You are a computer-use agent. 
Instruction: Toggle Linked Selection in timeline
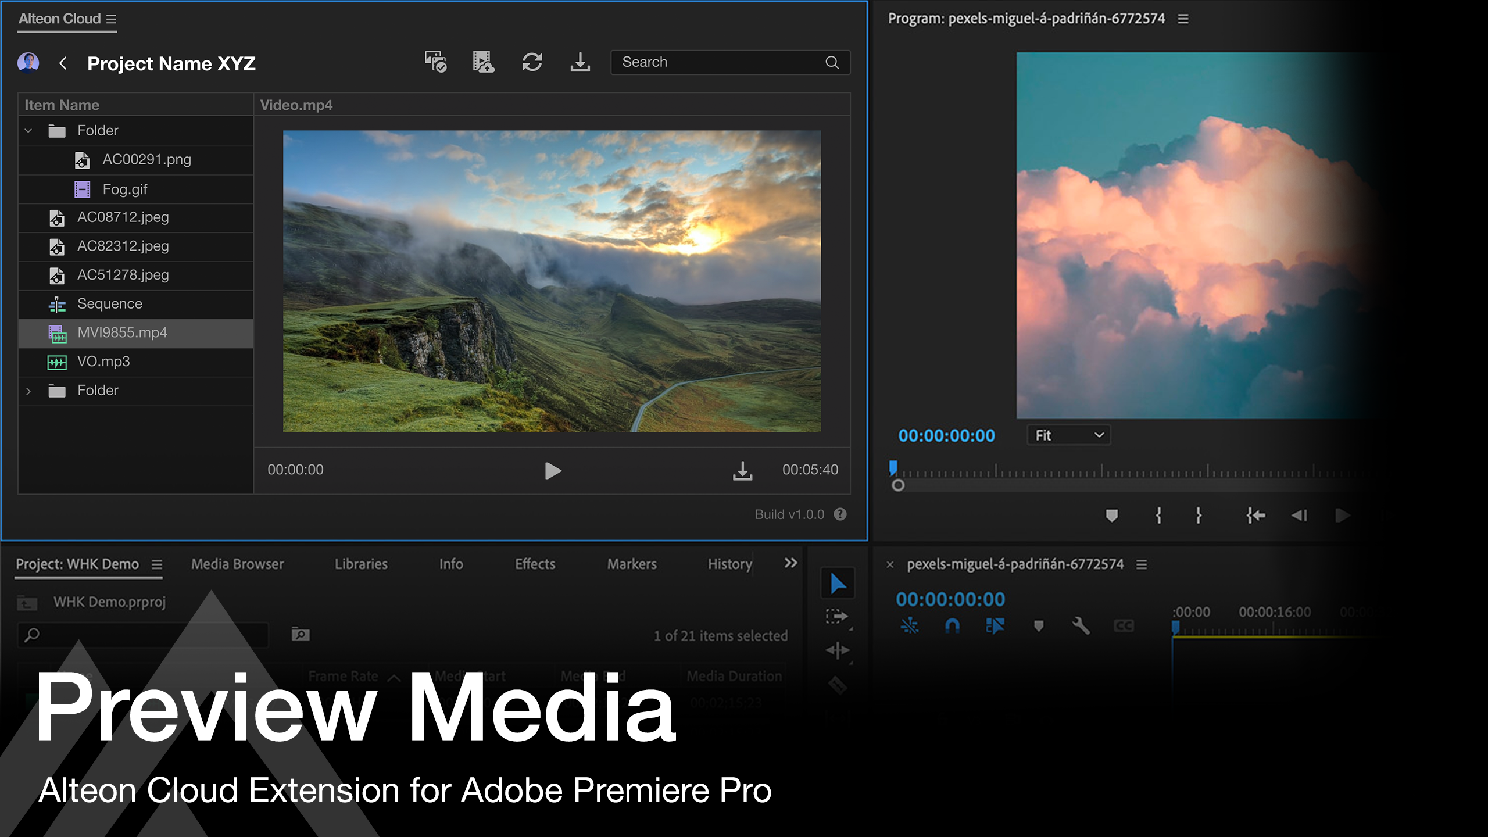pos(995,626)
